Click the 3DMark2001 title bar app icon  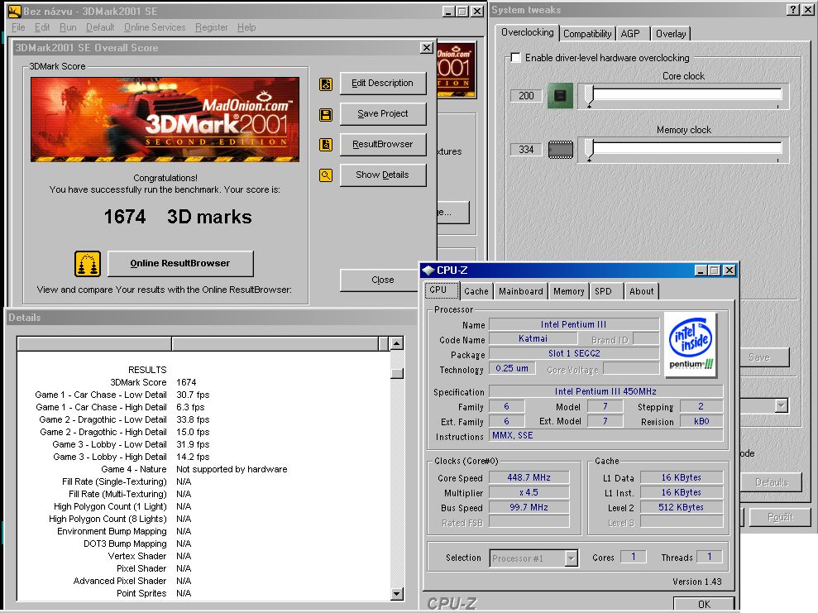pyautogui.click(x=15, y=11)
